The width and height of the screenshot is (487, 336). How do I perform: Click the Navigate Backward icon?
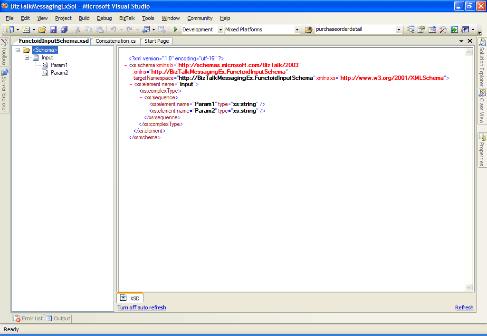click(x=146, y=29)
